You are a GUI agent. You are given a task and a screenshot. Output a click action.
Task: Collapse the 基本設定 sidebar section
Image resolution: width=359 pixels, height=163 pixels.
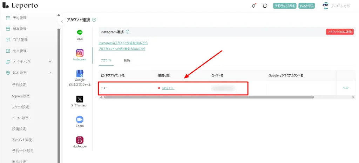coord(50,73)
